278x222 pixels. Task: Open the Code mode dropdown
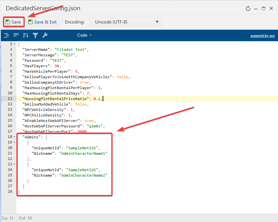pos(84,35)
